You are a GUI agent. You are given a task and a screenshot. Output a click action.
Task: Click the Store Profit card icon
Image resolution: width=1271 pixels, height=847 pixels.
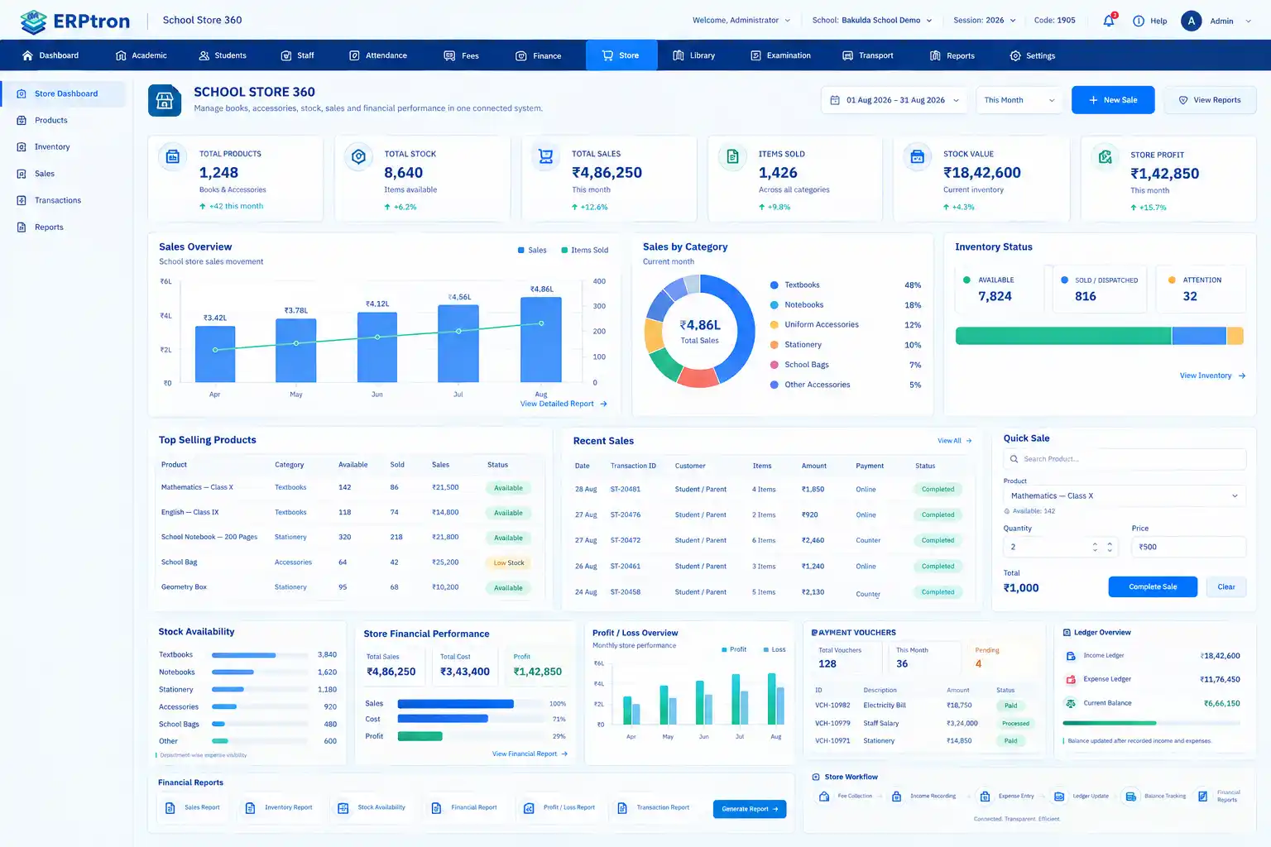[x=1105, y=157]
